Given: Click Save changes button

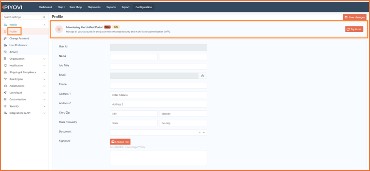Looking at the screenshot, I should [x=355, y=17].
